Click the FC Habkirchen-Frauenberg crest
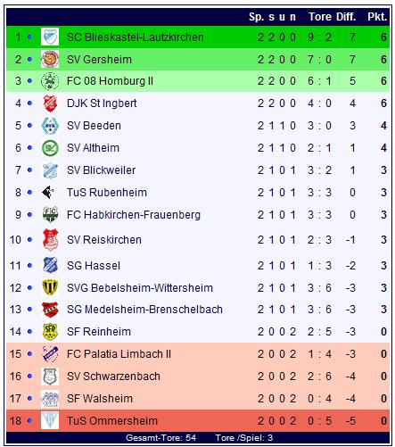This screenshot has height=447, width=395. (x=50, y=215)
